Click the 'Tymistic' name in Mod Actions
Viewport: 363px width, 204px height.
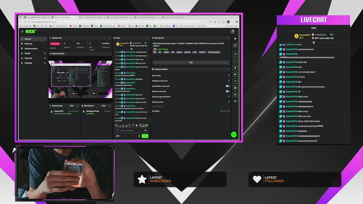[x=91, y=114]
